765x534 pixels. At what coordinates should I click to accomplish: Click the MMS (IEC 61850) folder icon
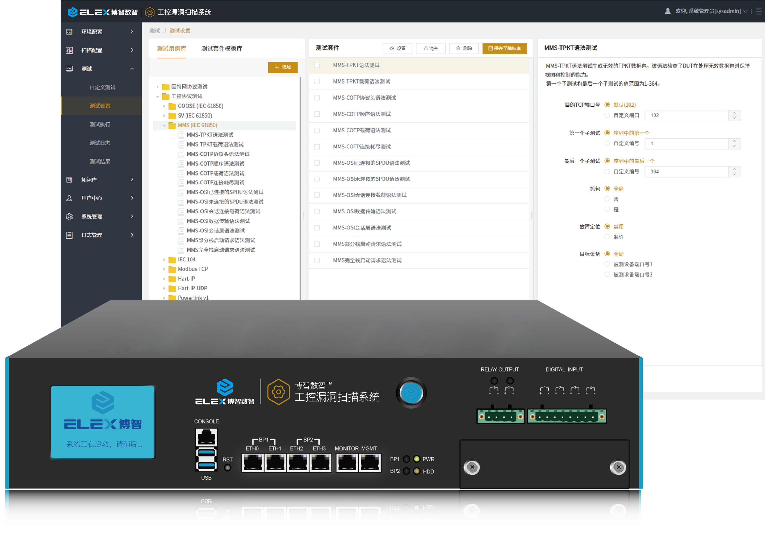tap(172, 125)
